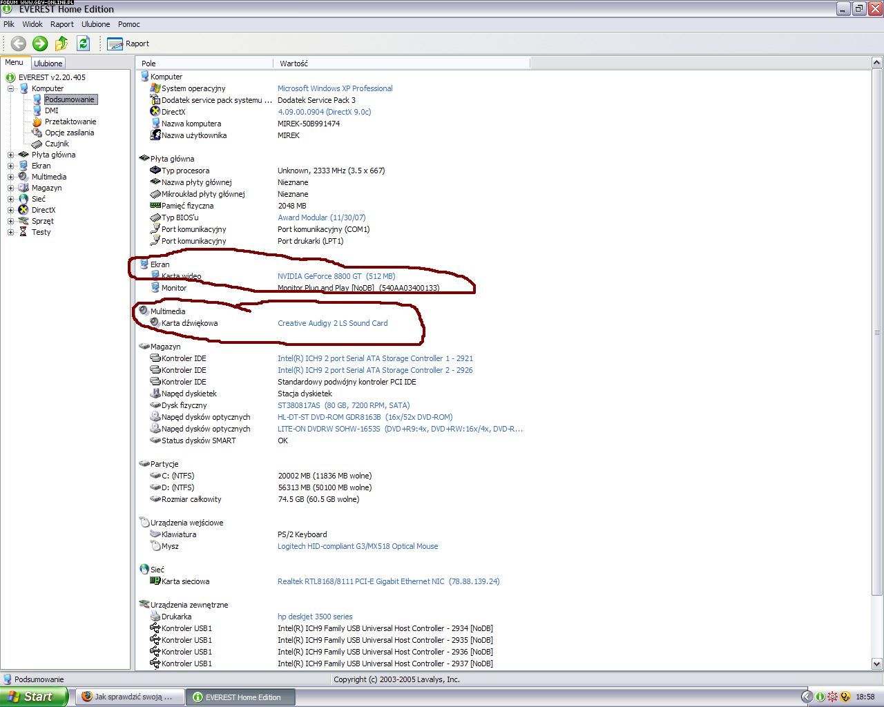Expand the DirectX tree node
Image resolution: width=884 pixels, height=707 pixels.
coord(11,210)
